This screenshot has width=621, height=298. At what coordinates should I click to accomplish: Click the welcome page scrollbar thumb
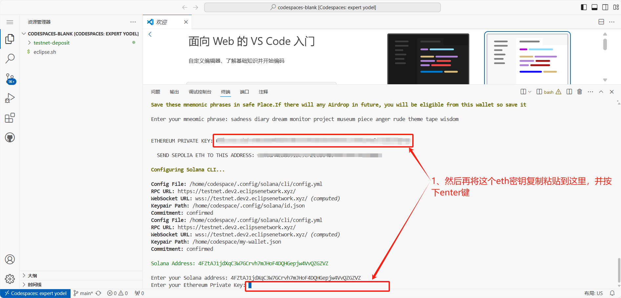[x=605, y=44]
